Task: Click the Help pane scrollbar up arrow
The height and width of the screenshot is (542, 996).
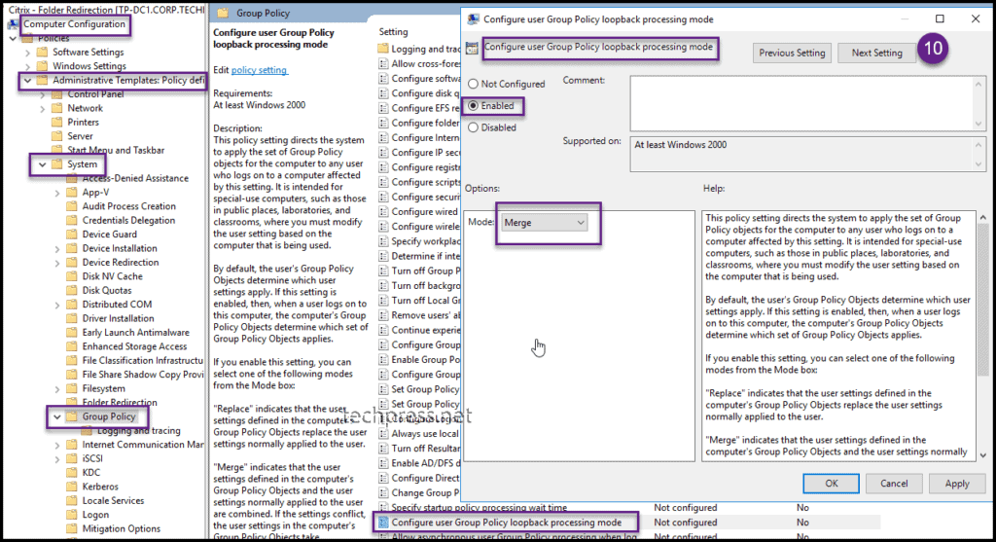Action: [982, 217]
